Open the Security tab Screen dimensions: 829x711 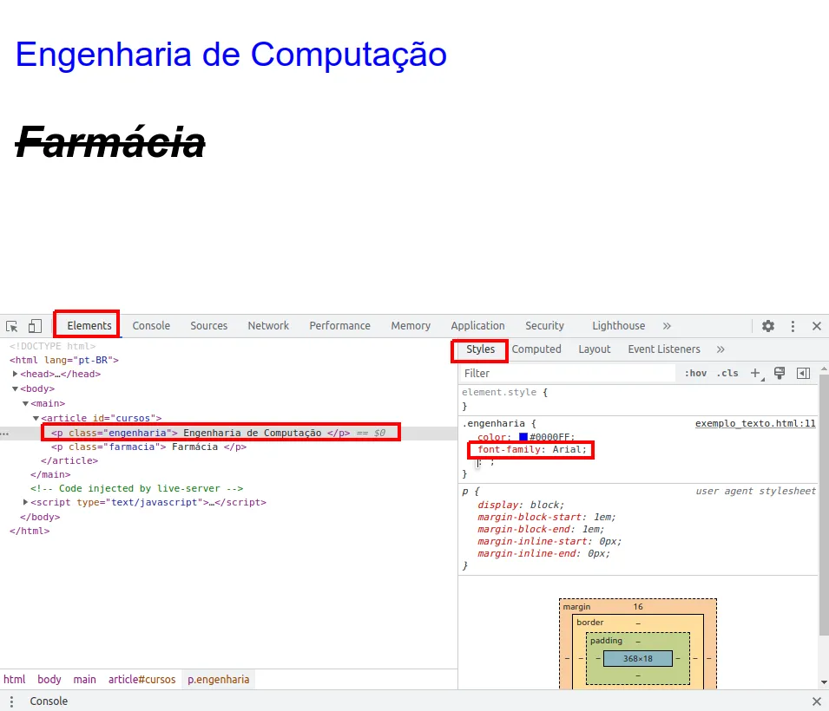coord(544,326)
